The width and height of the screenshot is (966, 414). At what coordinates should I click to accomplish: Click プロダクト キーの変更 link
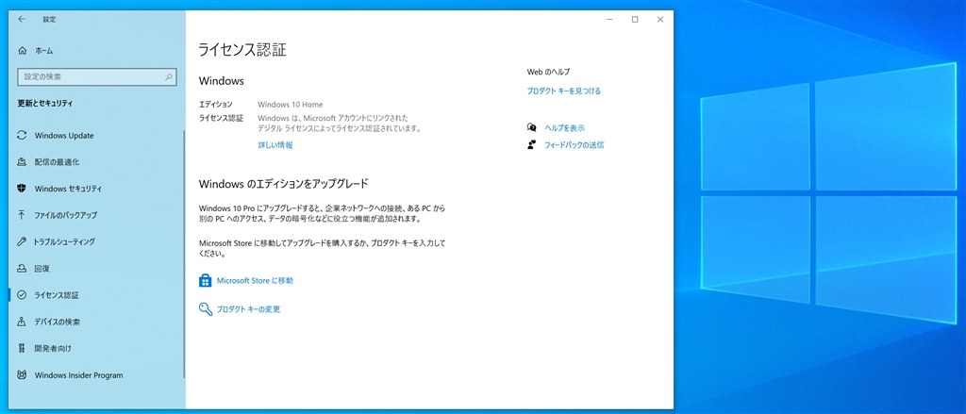click(x=248, y=309)
